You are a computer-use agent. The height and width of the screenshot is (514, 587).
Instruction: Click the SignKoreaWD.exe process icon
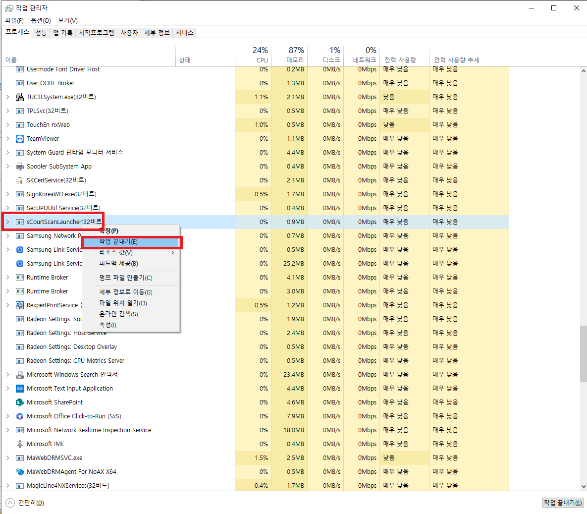[x=20, y=194]
